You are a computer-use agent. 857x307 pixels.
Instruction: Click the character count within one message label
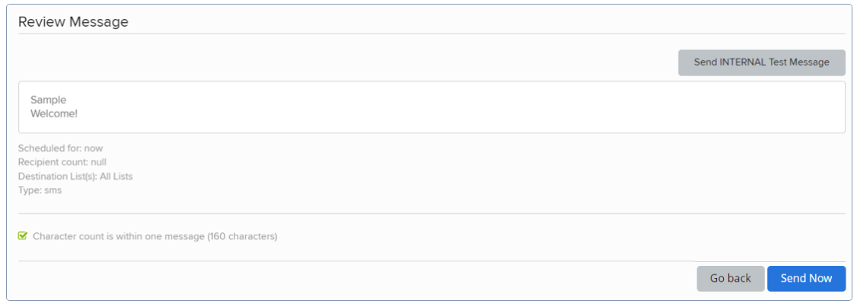pos(119,236)
